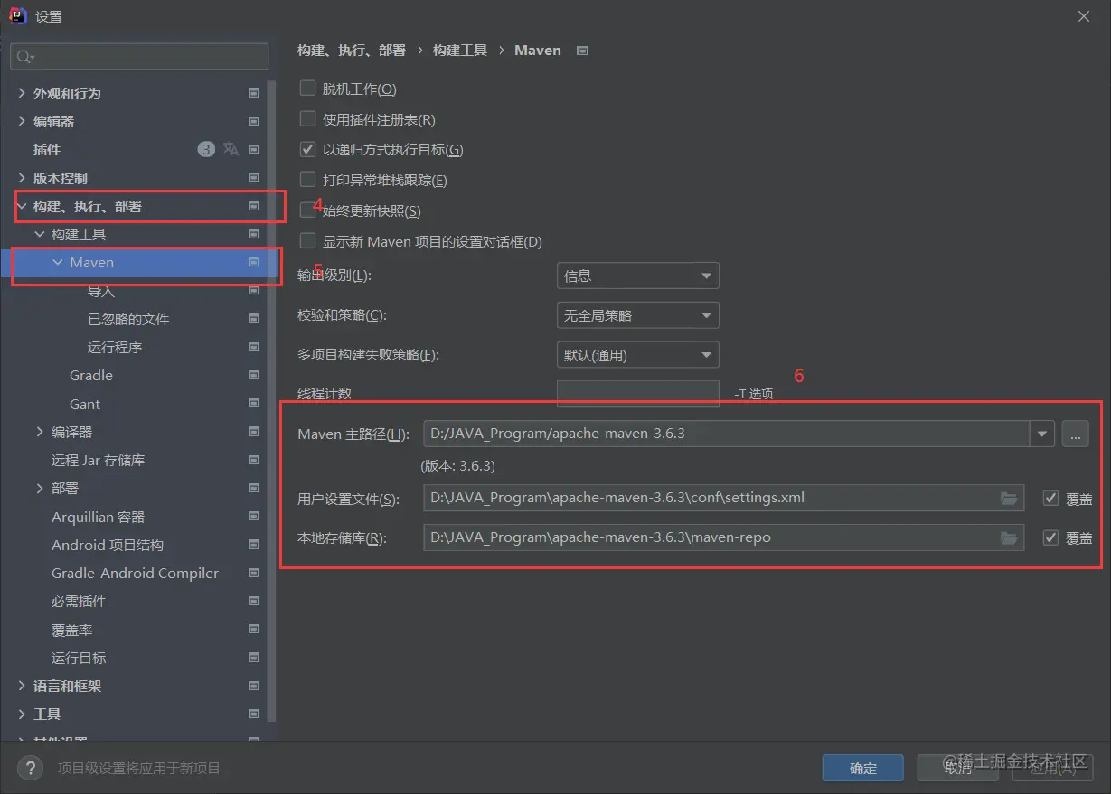Viewport: 1111px width, 794px height.
Task: Expand the 外观和行为 tree node
Action: click(22, 93)
